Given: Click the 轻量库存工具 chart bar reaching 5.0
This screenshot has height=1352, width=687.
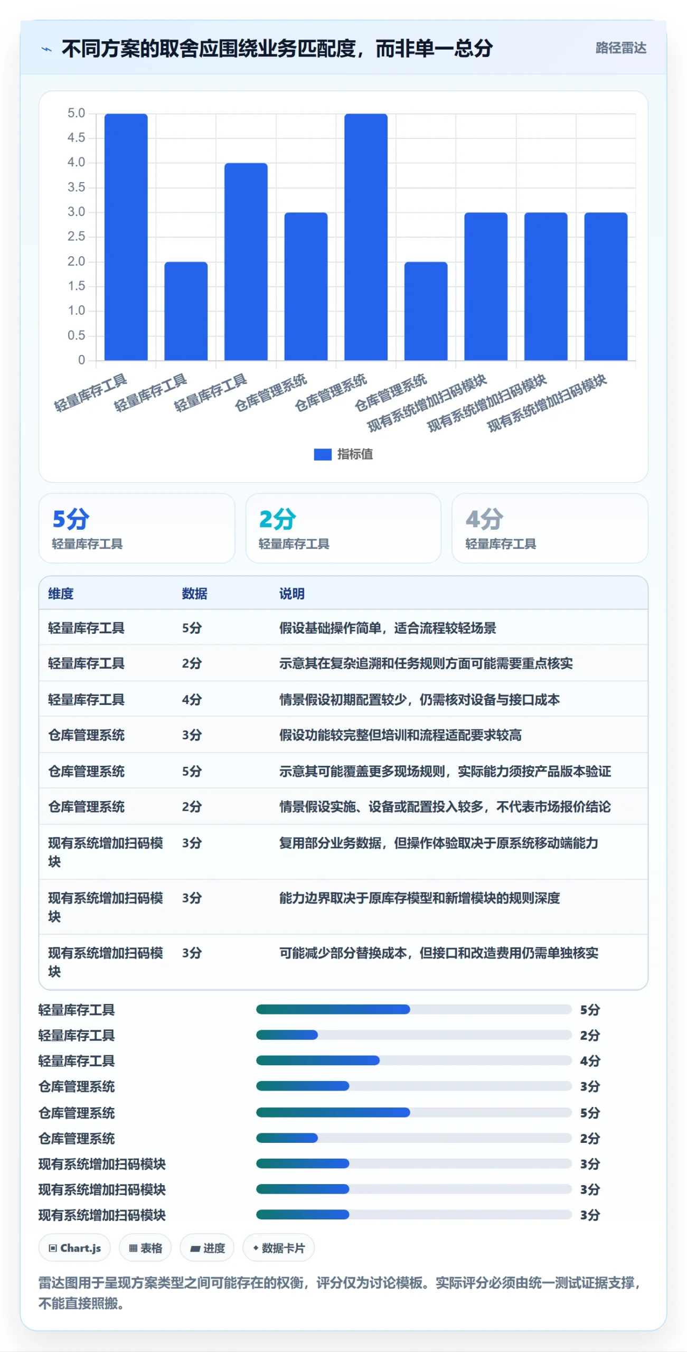Looking at the screenshot, I should (x=126, y=237).
